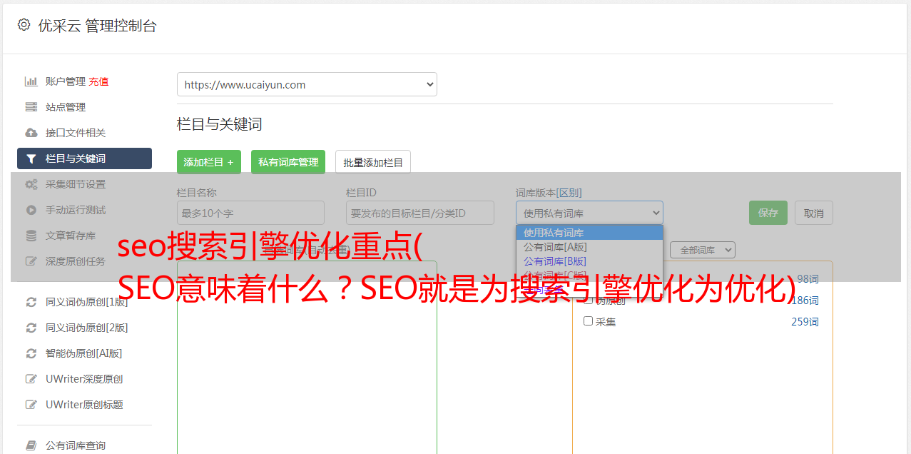Click the edit icon for UWriter深度原创
Screen dimensions: 911x454
click(x=31, y=379)
